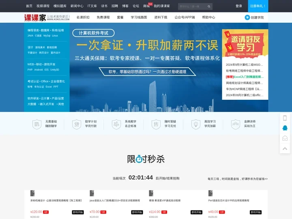Open the Perl语言在芯片设计 course title
Viewport: 292px width, 219px height.
coord(228,201)
